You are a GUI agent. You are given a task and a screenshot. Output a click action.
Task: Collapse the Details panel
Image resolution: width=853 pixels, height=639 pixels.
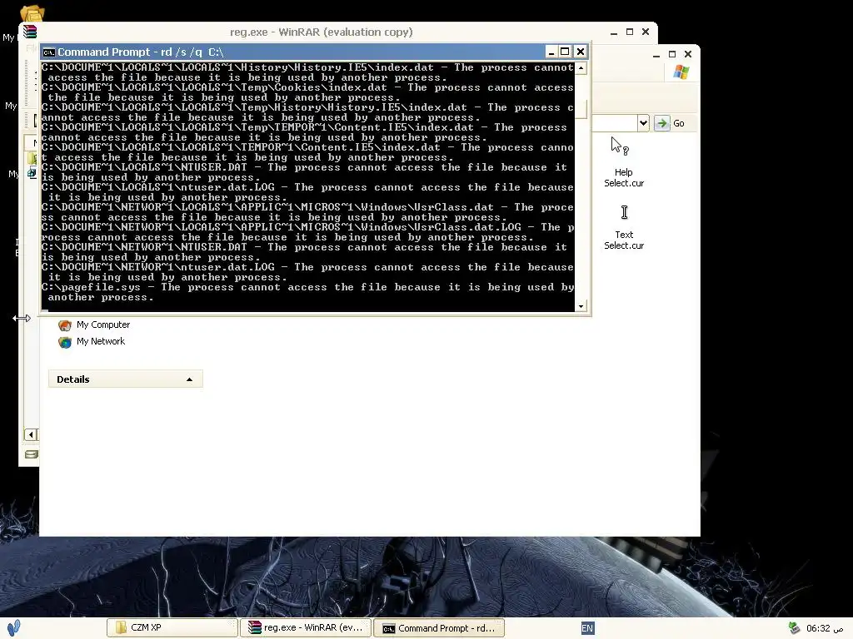click(x=189, y=379)
